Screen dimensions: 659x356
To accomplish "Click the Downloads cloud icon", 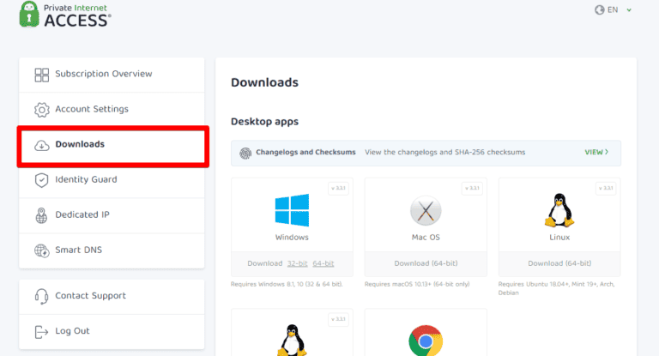I will pos(41,145).
